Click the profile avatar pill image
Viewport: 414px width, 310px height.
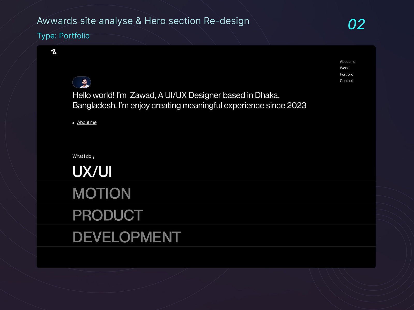tap(82, 82)
